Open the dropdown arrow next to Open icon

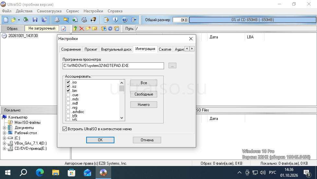click(x=19, y=20)
